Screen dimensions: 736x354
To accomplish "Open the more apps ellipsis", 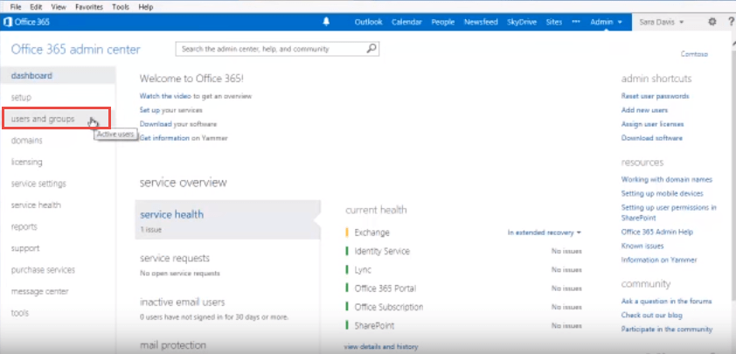I will tap(576, 22).
